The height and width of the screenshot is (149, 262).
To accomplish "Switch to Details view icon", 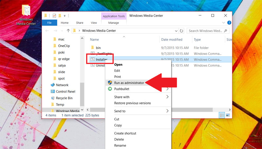I will [x=222, y=115].
